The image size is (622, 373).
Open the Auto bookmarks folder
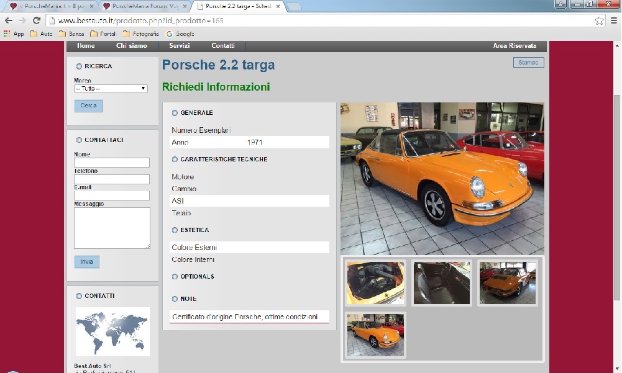coord(41,34)
